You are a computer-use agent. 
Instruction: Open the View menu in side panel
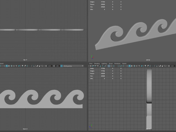point(91,63)
